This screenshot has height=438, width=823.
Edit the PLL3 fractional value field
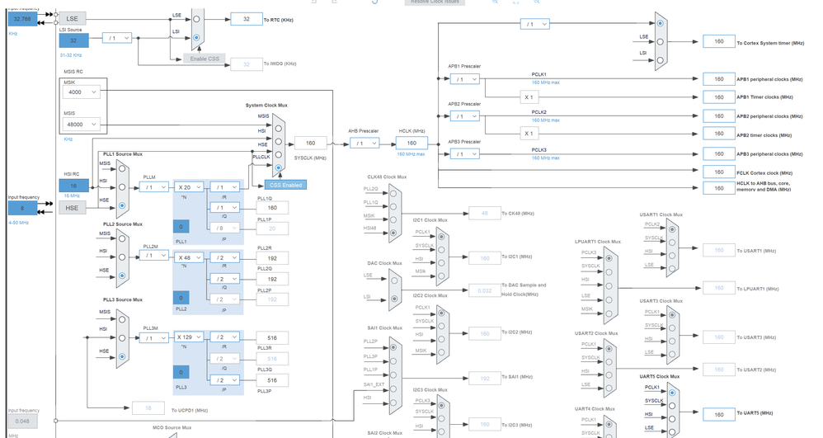point(181,372)
